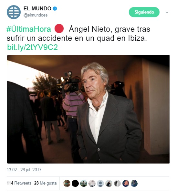The image size is (176, 192).
Task: Open the @elmundoes handle
Action: pyautogui.click(x=36, y=15)
